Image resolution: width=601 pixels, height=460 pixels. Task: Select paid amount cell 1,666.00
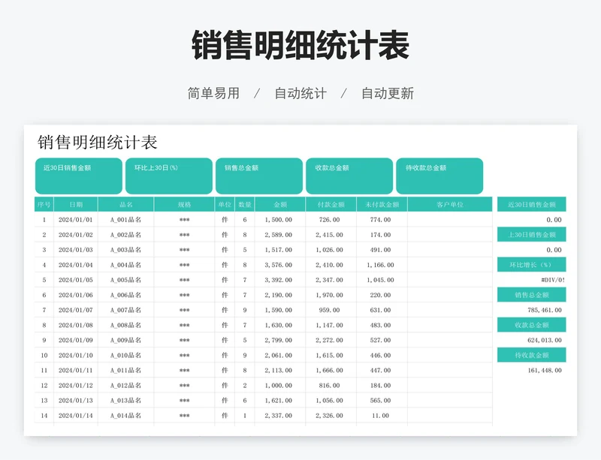(330, 371)
